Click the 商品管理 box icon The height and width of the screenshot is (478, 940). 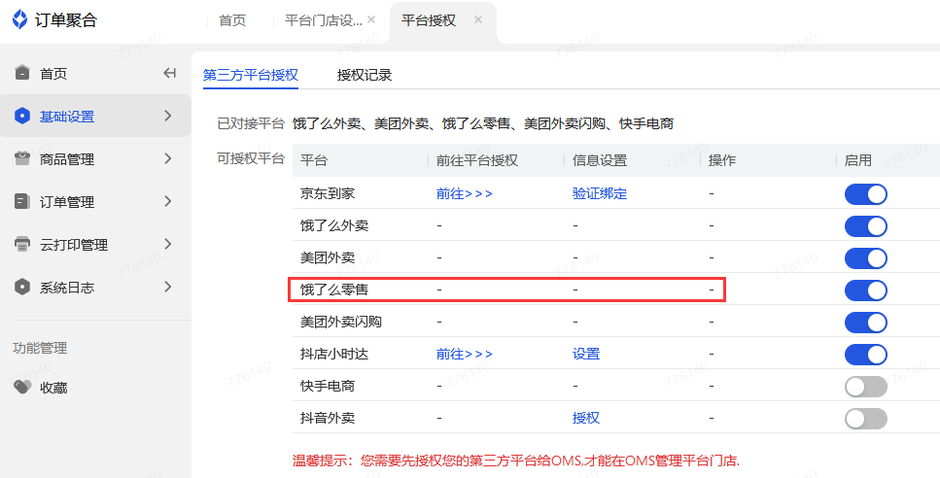22,158
